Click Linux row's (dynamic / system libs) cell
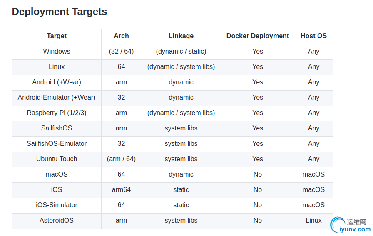The width and height of the screenshot is (373, 236). (181, 67)
